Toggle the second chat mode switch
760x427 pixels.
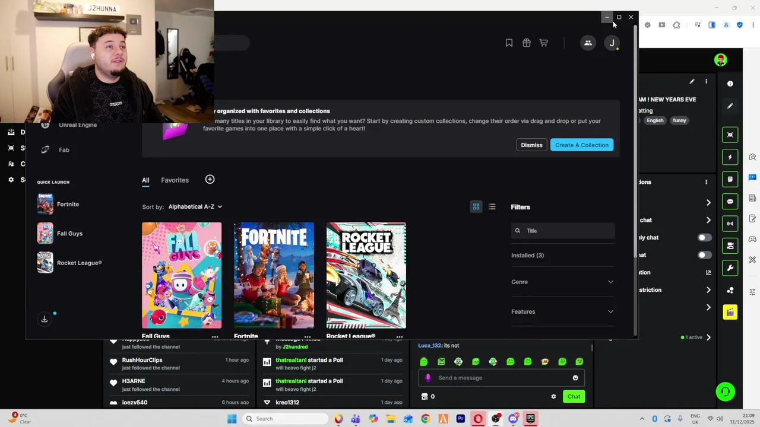point(704,255)
